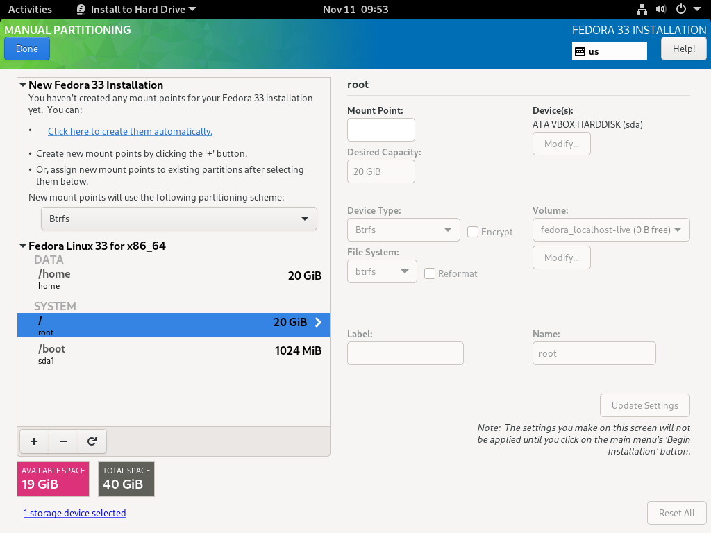
Task: Click the Label input field
Action: (x=405, y=353)
